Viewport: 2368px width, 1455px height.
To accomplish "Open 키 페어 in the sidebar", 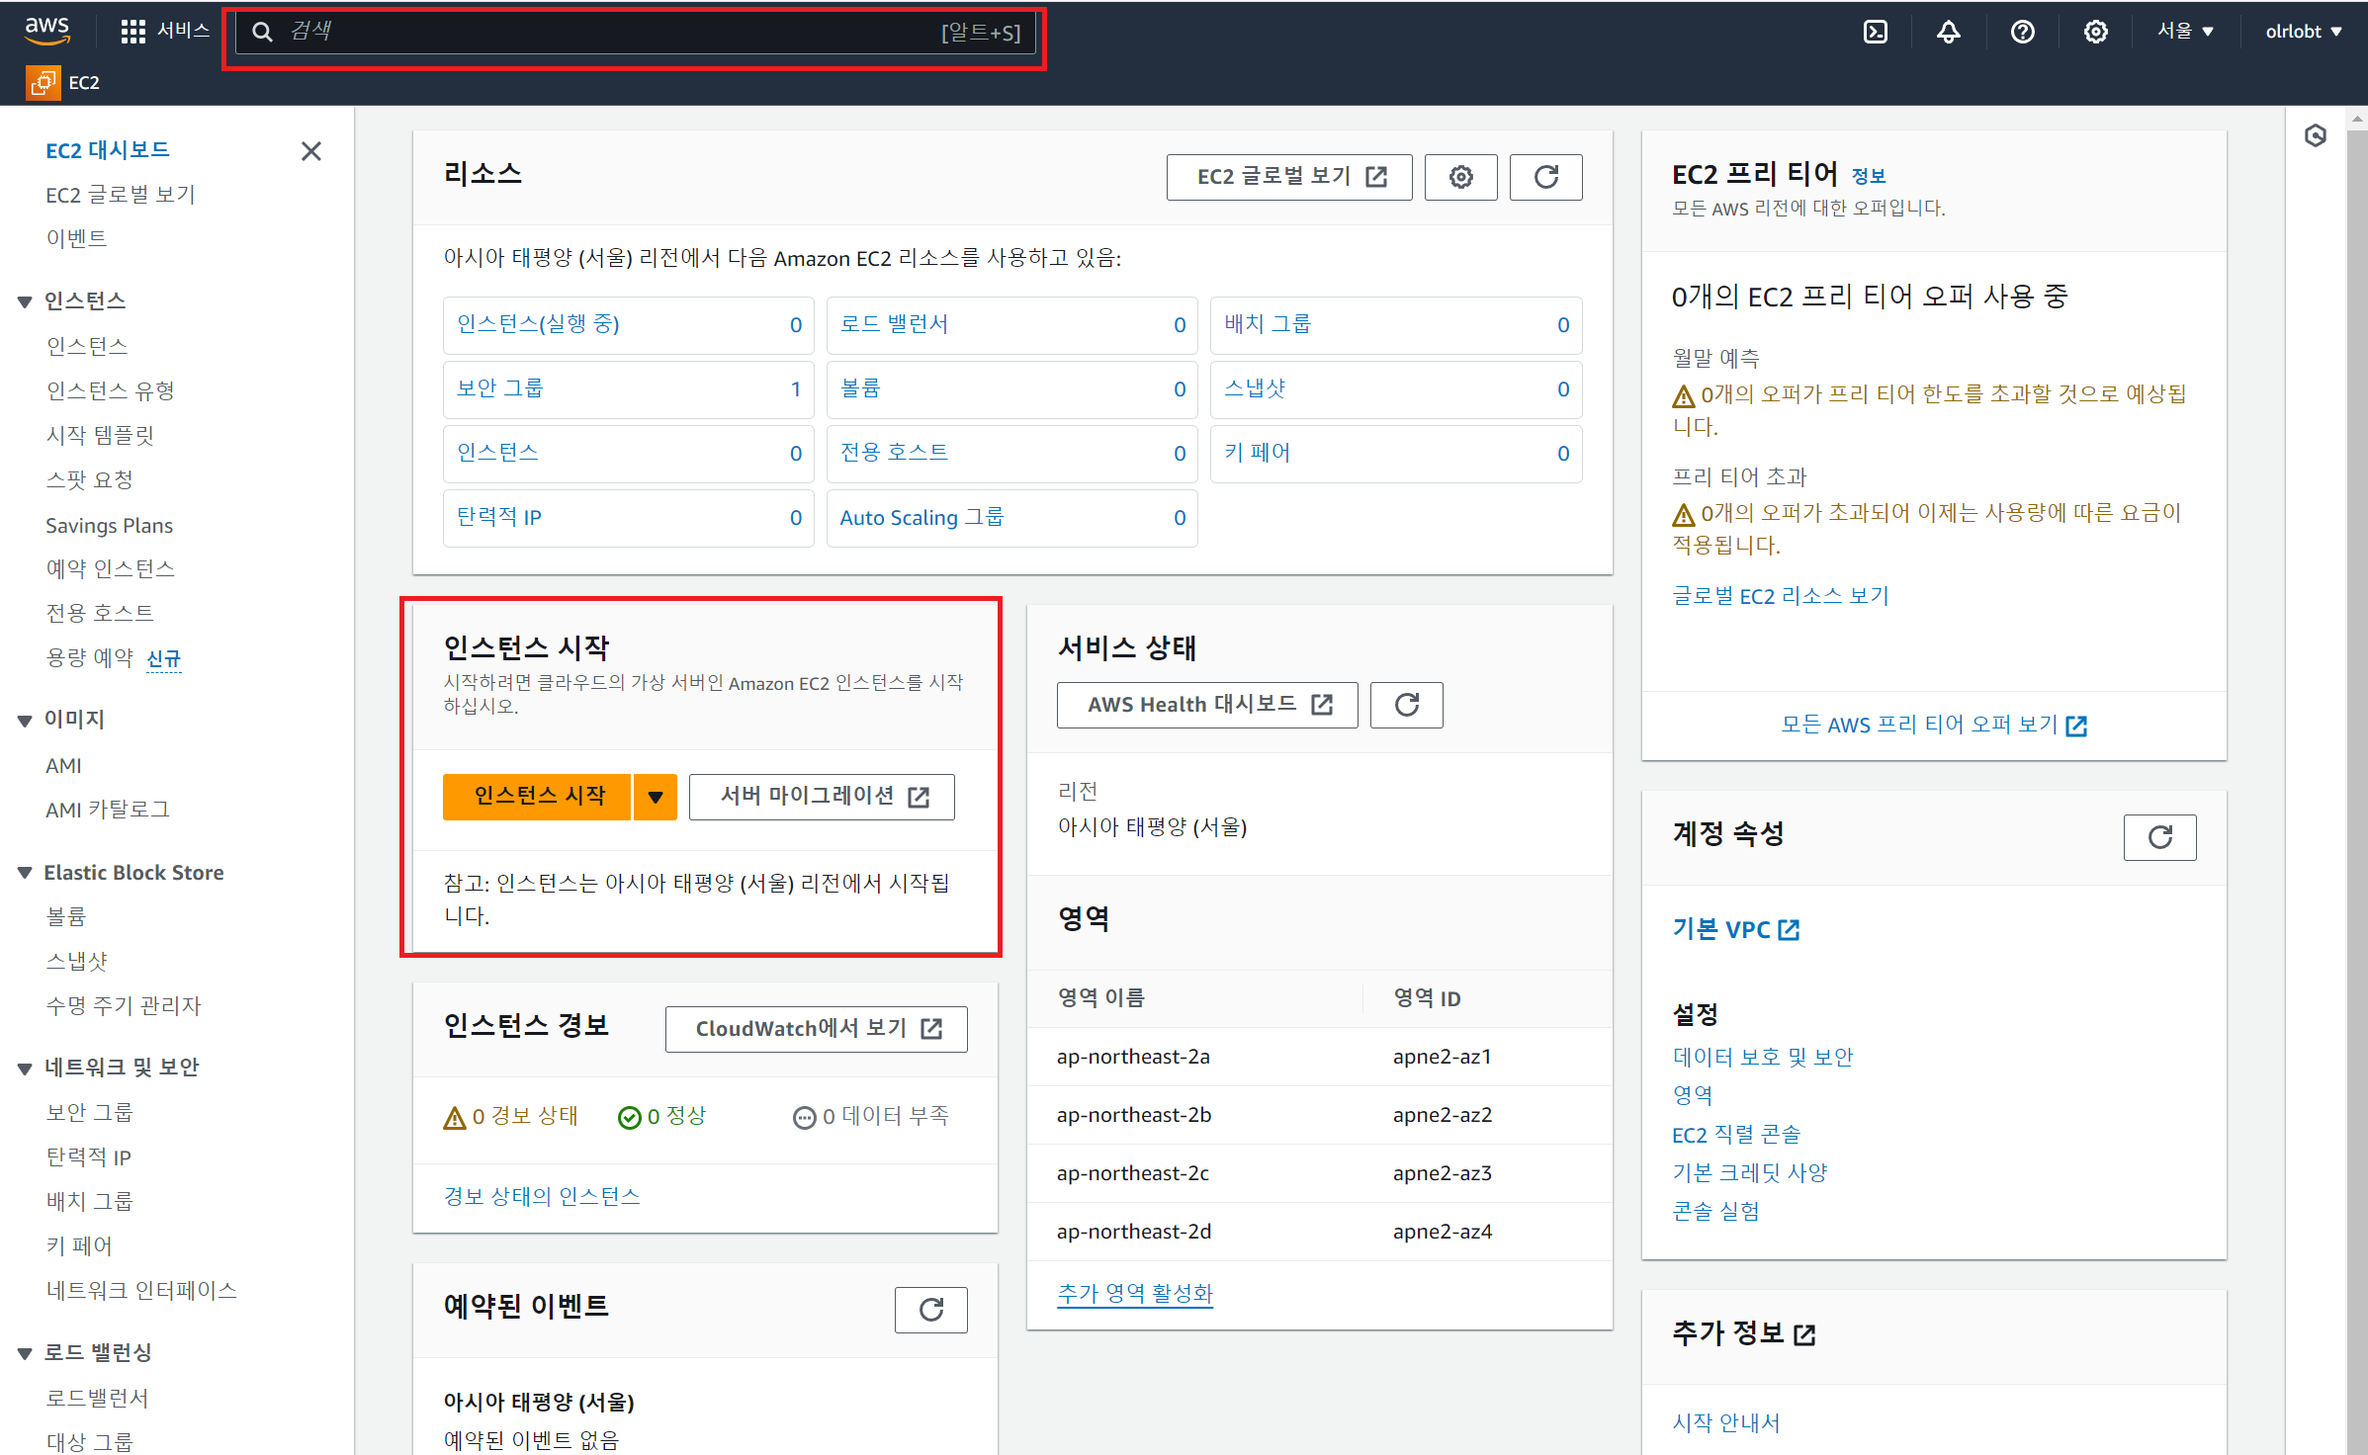I will pyautogui.click(x=79, y=1245).
